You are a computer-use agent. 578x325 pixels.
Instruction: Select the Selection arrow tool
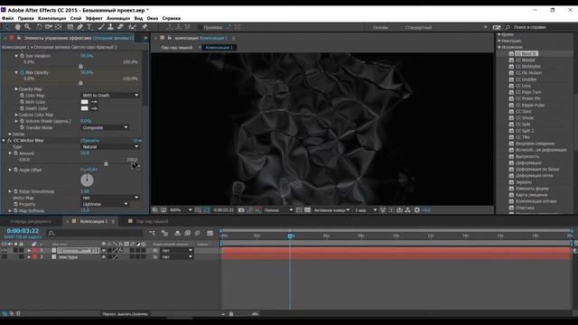(x=8, y=27)
